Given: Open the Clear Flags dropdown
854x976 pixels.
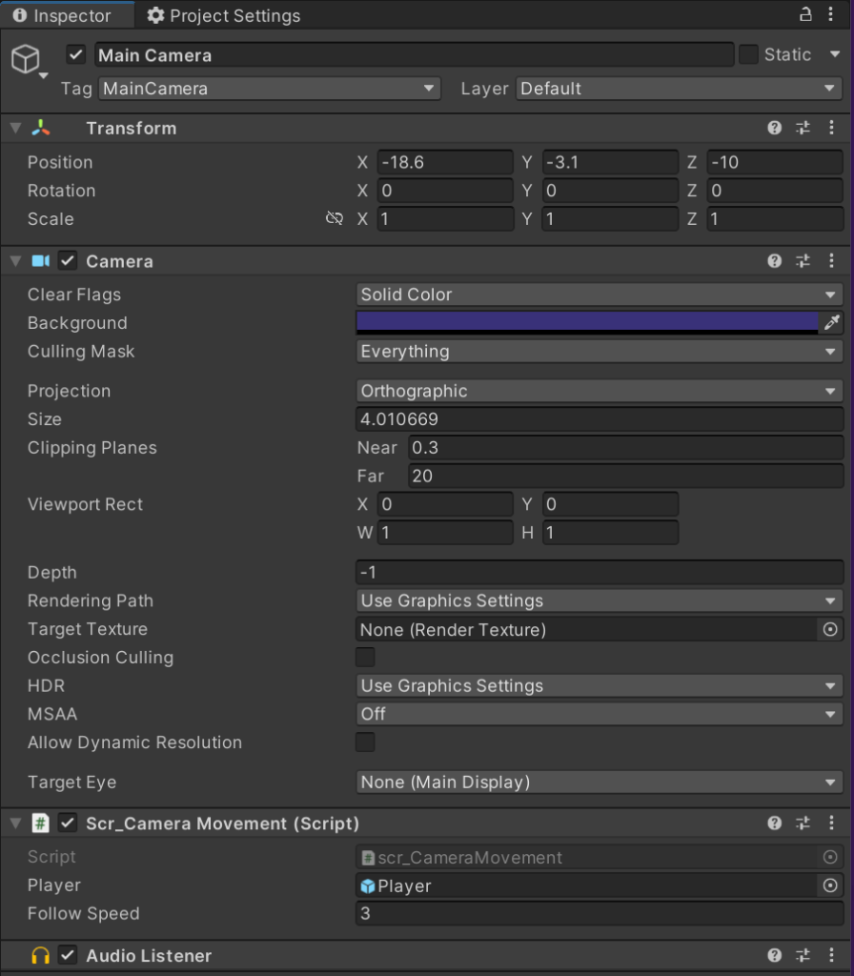Looking at the screenshot, I should point(599,295).
